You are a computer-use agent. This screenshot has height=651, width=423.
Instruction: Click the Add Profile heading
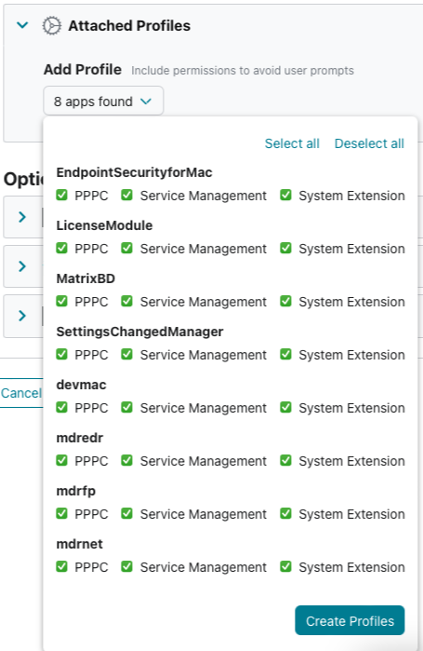(83, 69)
